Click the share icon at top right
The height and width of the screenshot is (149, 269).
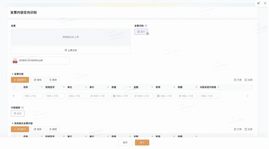(258, 3)
